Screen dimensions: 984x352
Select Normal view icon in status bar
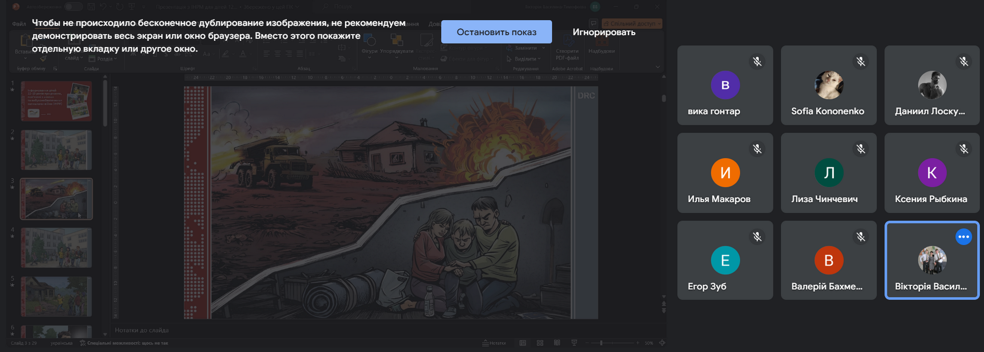(522, 343)
